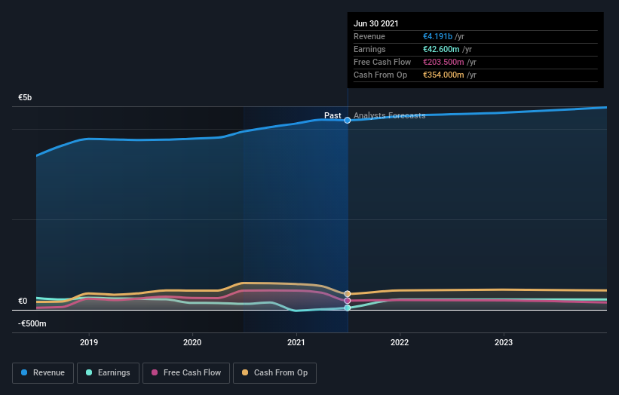Click the 'Past' label on chart
The height and width of the screenshot is (395, 619).
332,115
